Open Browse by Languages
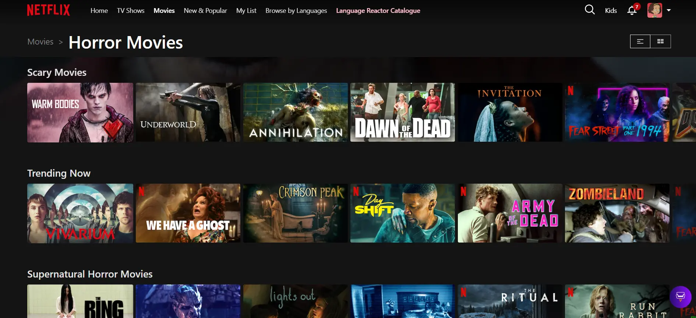Image resolution: width=696 pixels, height=318 pixels. pyautogui.click(x=296, y=11)
